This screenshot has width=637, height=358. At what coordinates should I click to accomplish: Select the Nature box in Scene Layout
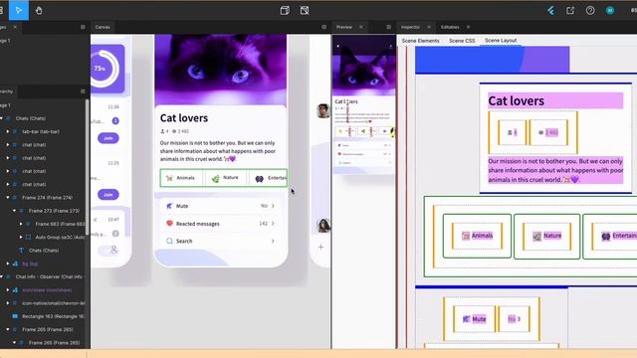(x=546, y=236)
